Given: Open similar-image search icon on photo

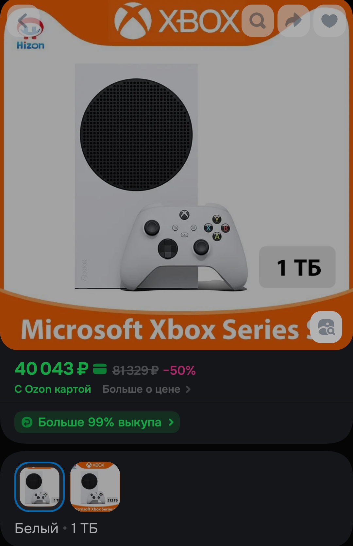Looking at the screenshot, I should tap(326, 327).
